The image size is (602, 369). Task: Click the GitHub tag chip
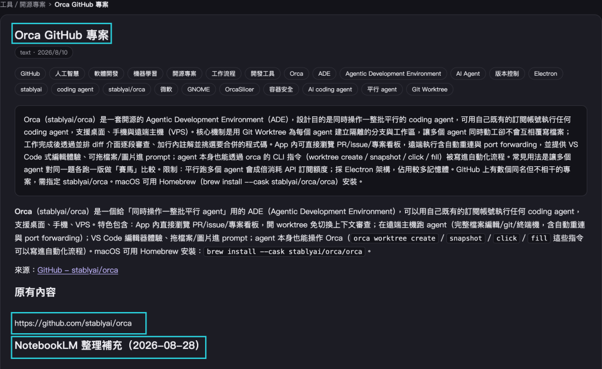pos(31,73)
